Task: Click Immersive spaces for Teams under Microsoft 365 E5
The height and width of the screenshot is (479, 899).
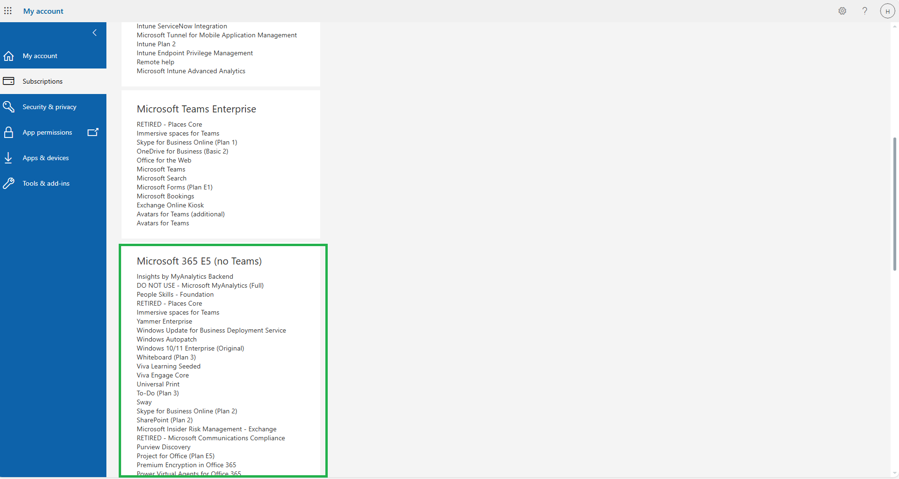Action: tap(178, 312)
